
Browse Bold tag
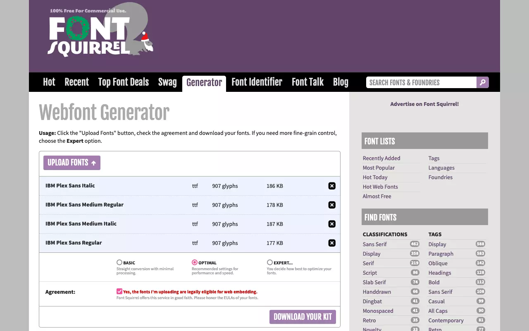click(x=434, y=282)
